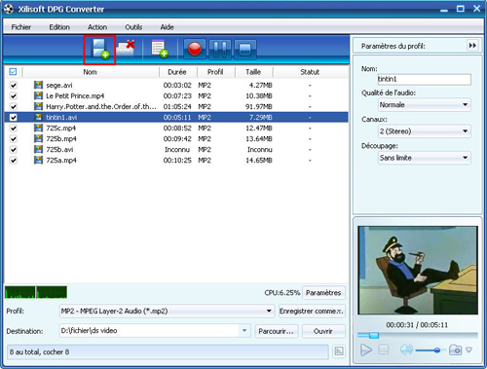Click the Taille column header
This screenshot has width=487, height=369.
[253, 72]
